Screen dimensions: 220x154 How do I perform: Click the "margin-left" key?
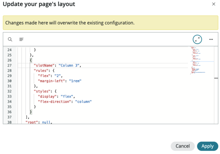52,81
